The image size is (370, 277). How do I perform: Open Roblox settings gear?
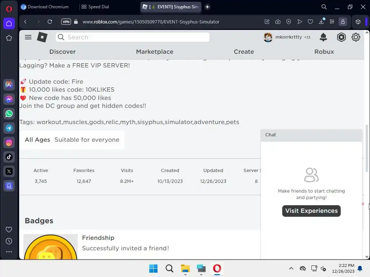click(356, 37)
